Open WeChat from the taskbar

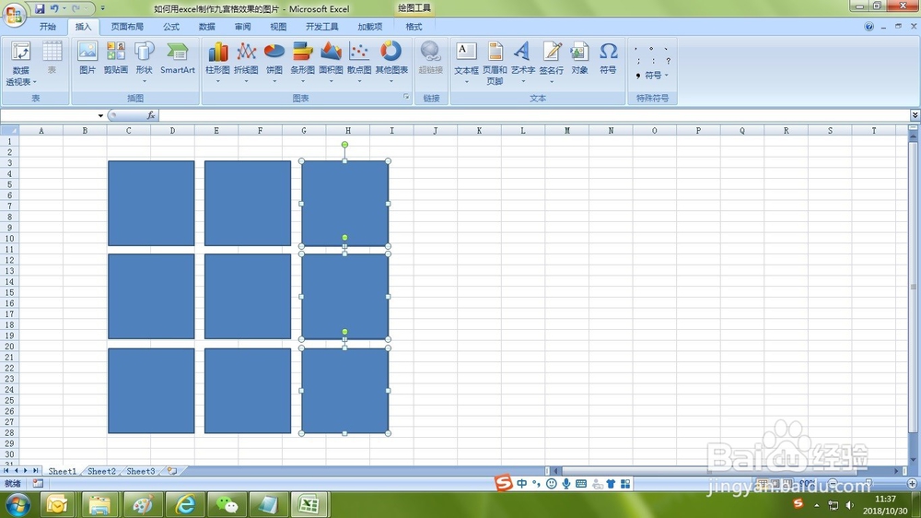point(227,504)
